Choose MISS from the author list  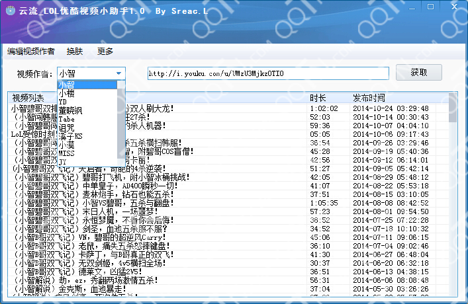click(88, 153)
